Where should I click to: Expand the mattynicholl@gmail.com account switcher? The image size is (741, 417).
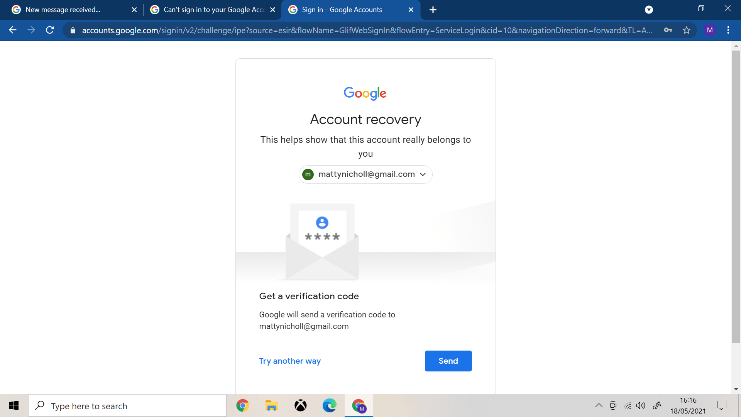tap(365, 175)
